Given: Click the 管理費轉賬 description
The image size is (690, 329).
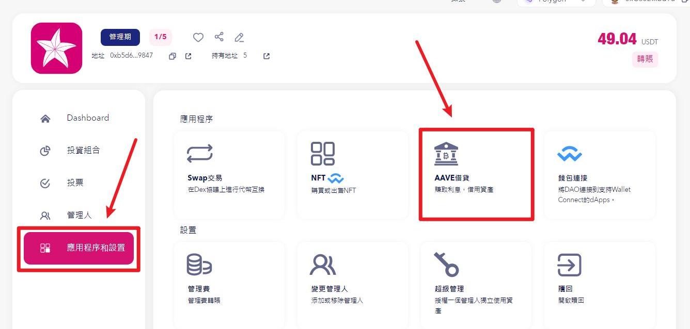Looking at the screenshot, I should (204, 300).
